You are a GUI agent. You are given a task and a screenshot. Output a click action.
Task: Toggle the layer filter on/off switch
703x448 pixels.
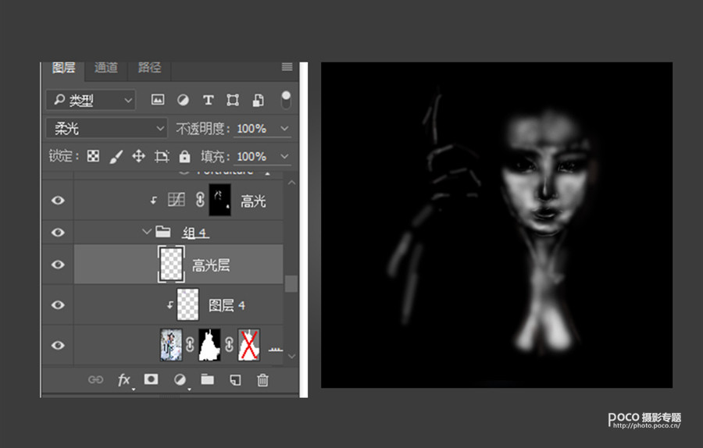[286, 99]
